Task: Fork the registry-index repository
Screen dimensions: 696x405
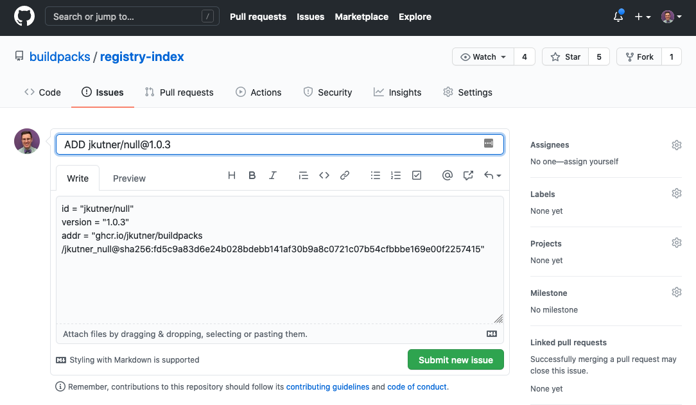Action: click(639, 56)
